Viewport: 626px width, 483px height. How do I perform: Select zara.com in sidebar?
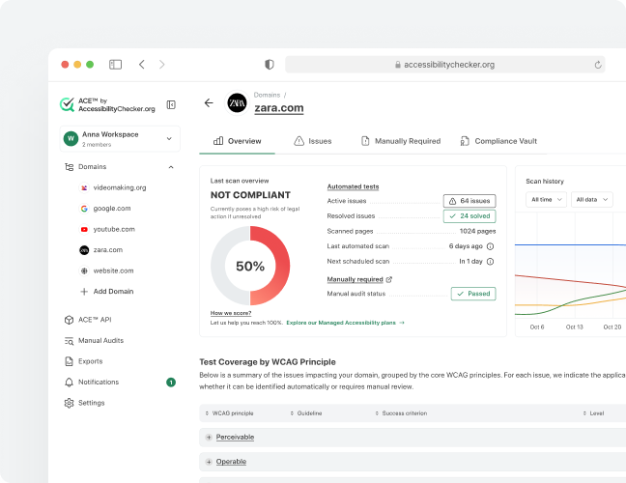point(101,250)
